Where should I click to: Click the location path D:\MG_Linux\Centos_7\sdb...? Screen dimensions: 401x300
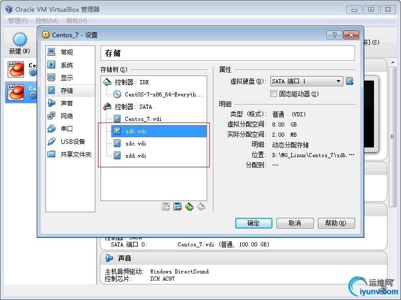[313, 155]
